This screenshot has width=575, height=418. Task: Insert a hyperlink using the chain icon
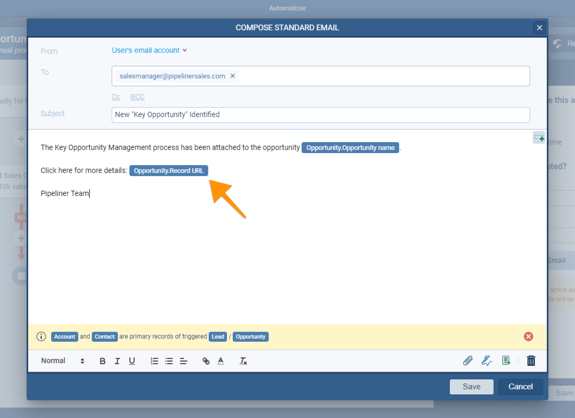[206, 361]
